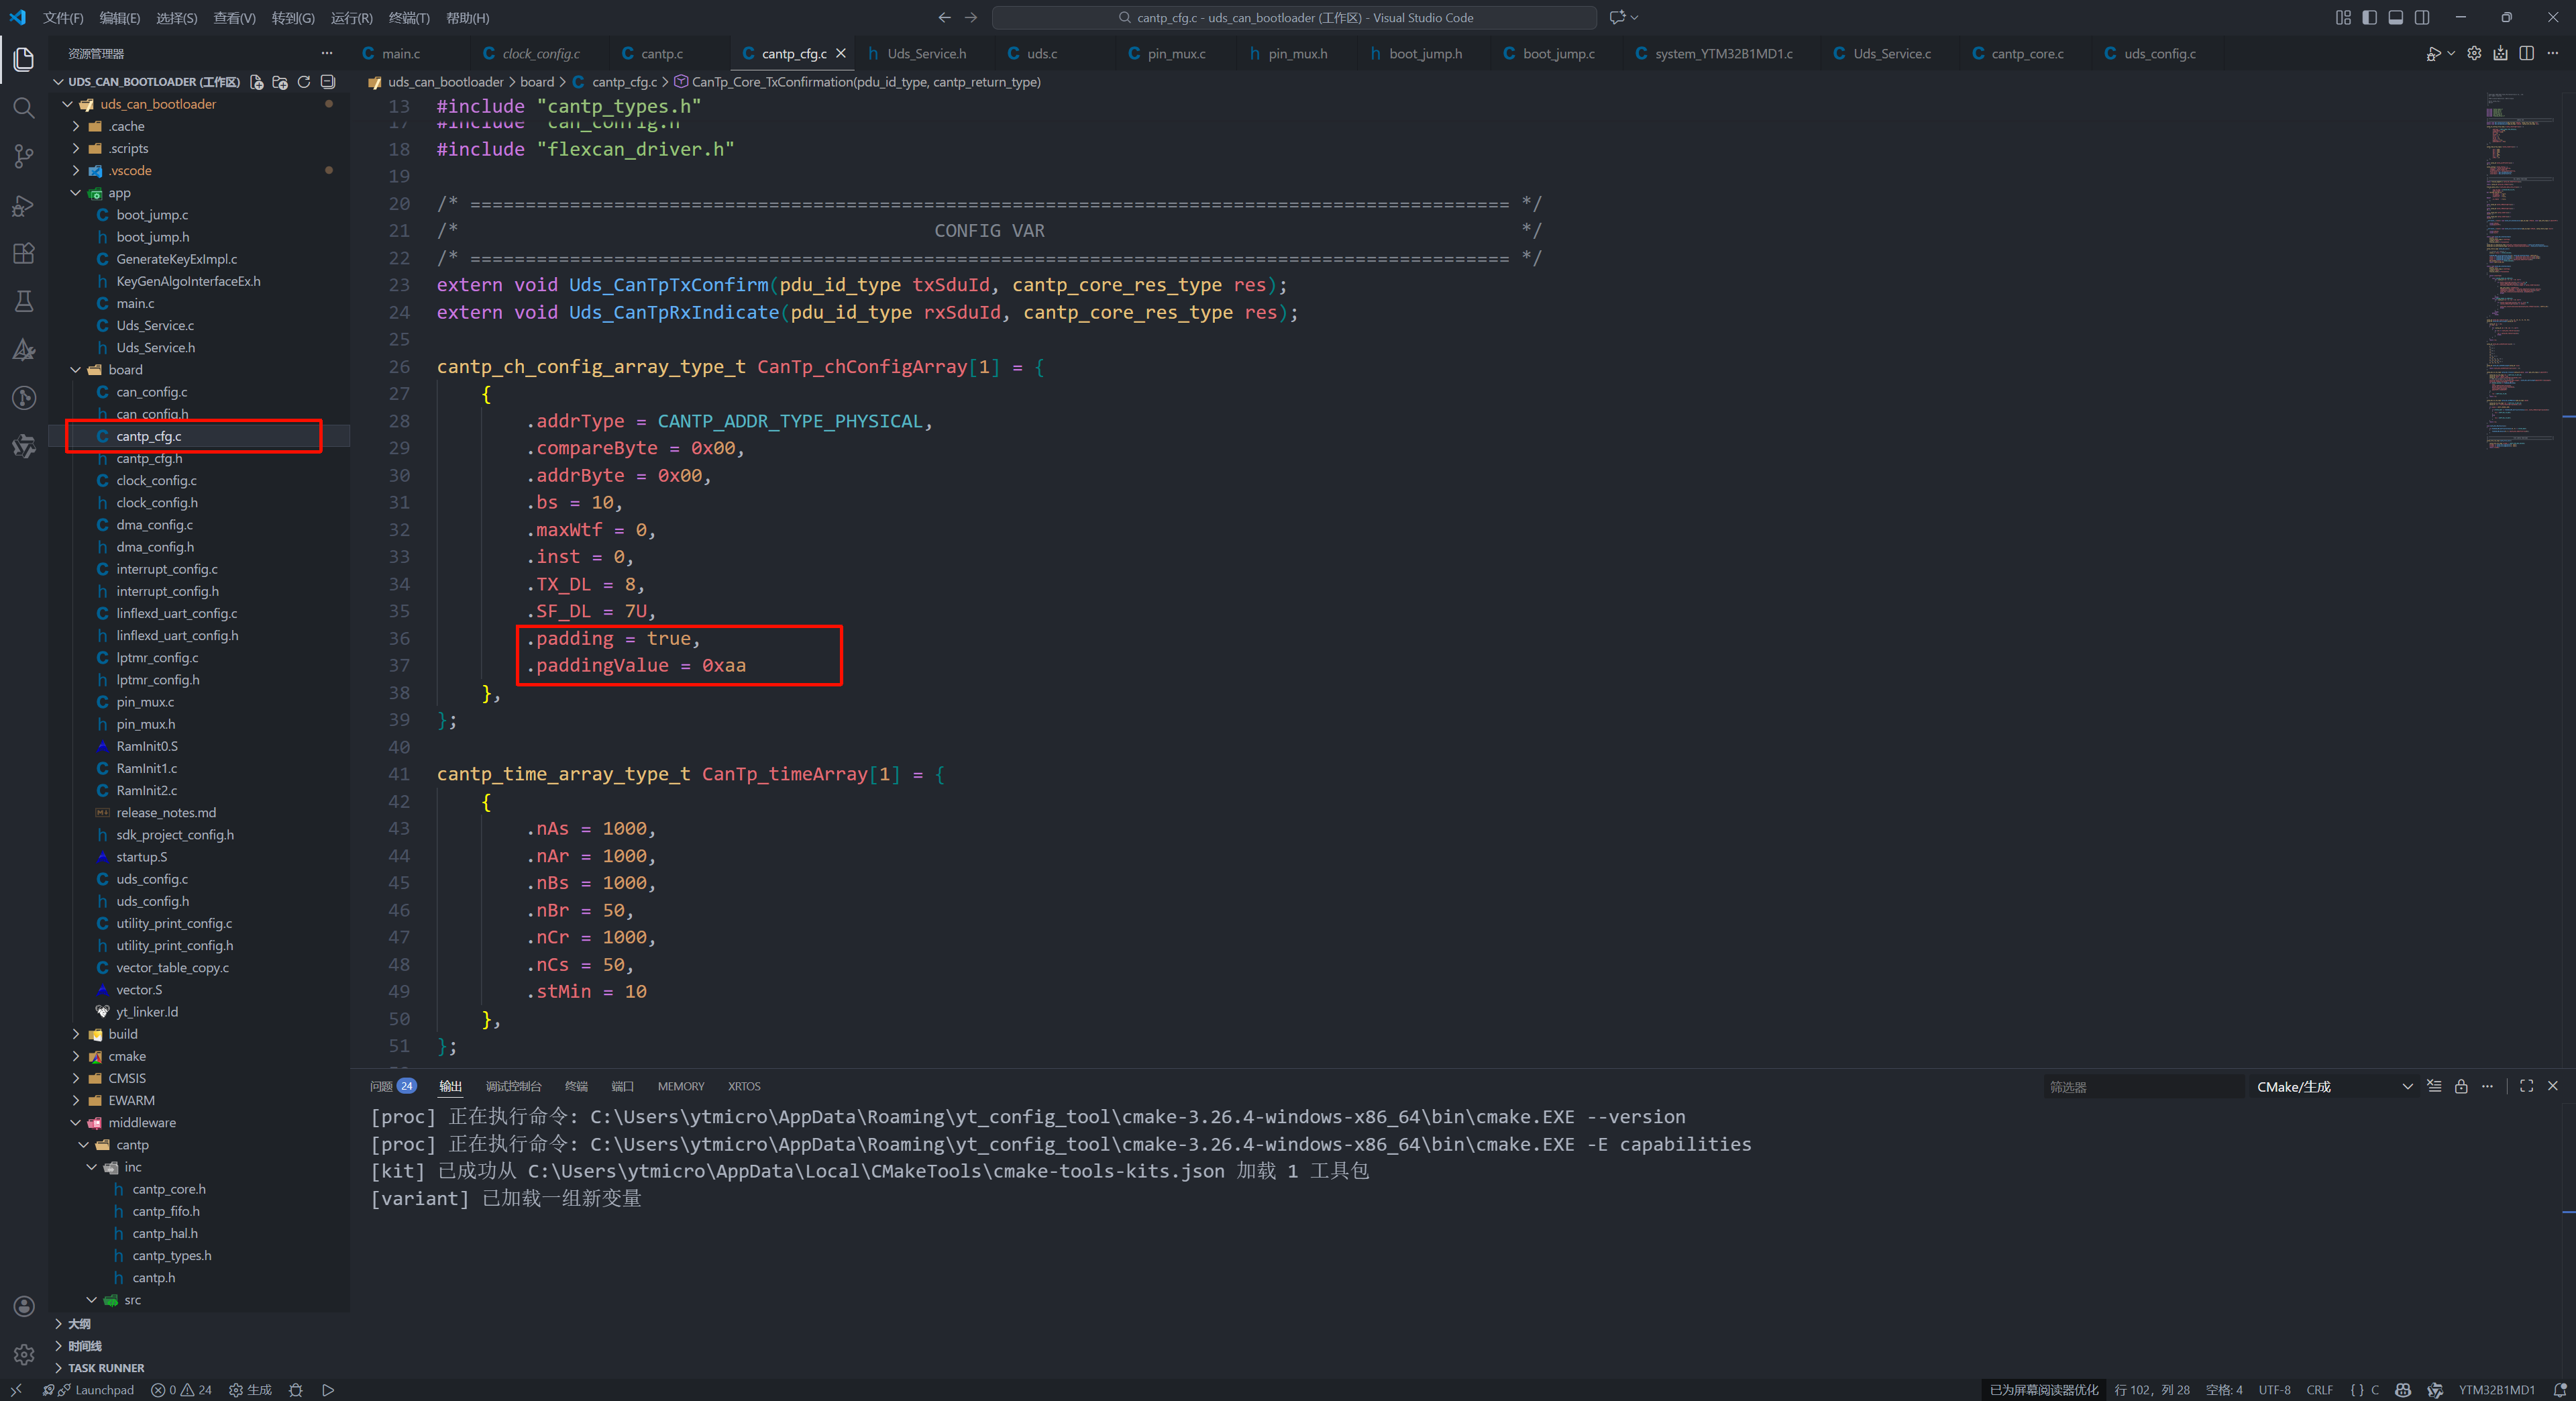
Task: Click the editor split layout icon
Action: [x=2526, y=54]
